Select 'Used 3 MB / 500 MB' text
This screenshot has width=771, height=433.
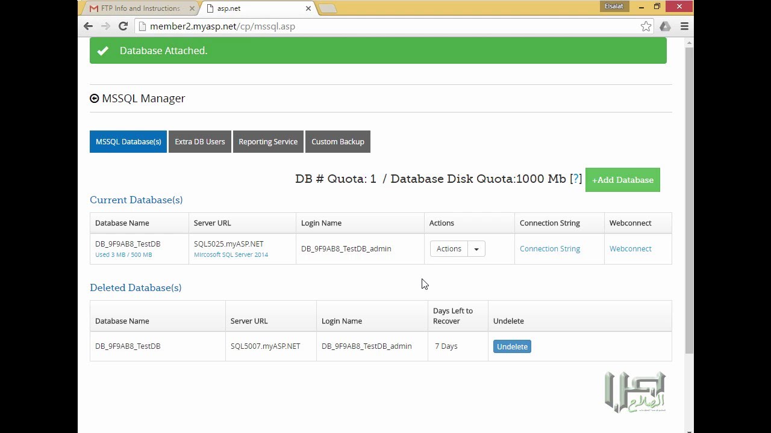(x=123, y=255)
